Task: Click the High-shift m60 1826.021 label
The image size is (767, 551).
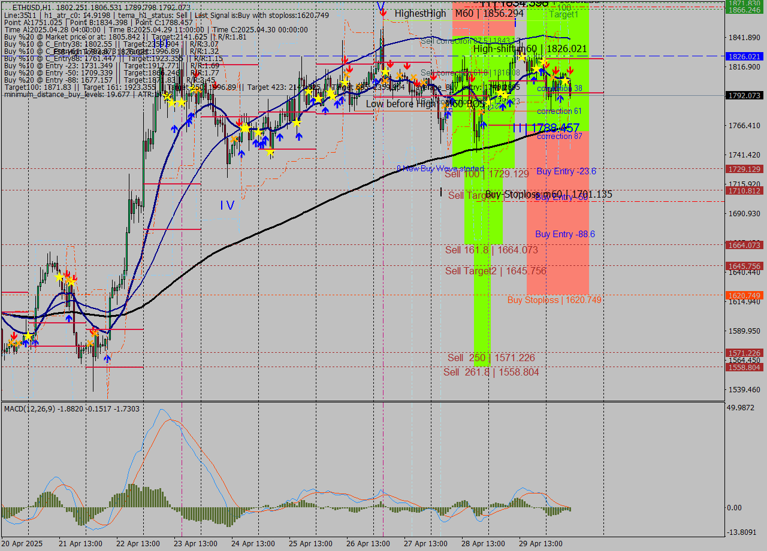Action: click(x=530, y=49)
